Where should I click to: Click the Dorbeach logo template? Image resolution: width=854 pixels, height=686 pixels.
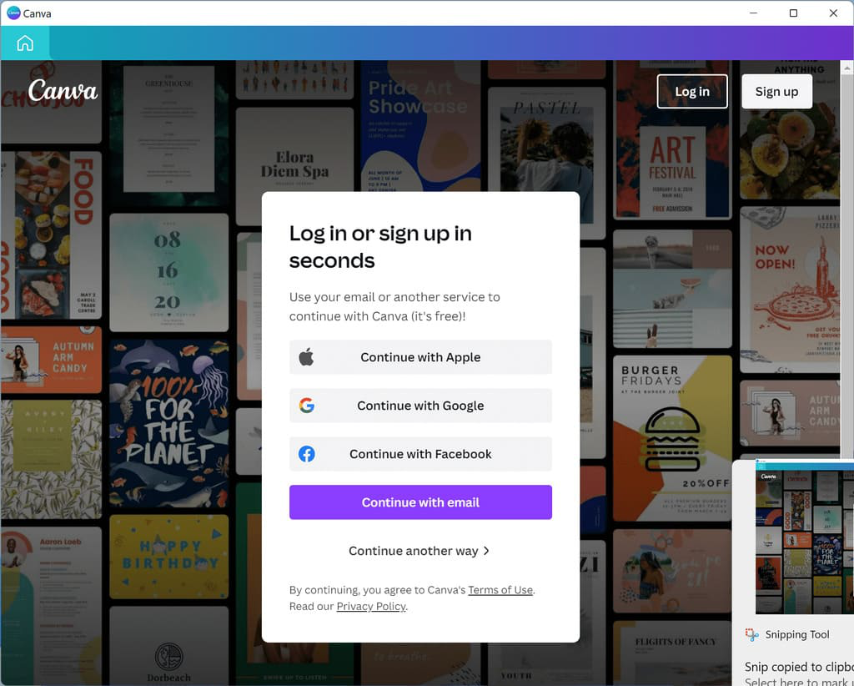coord(168,646)
